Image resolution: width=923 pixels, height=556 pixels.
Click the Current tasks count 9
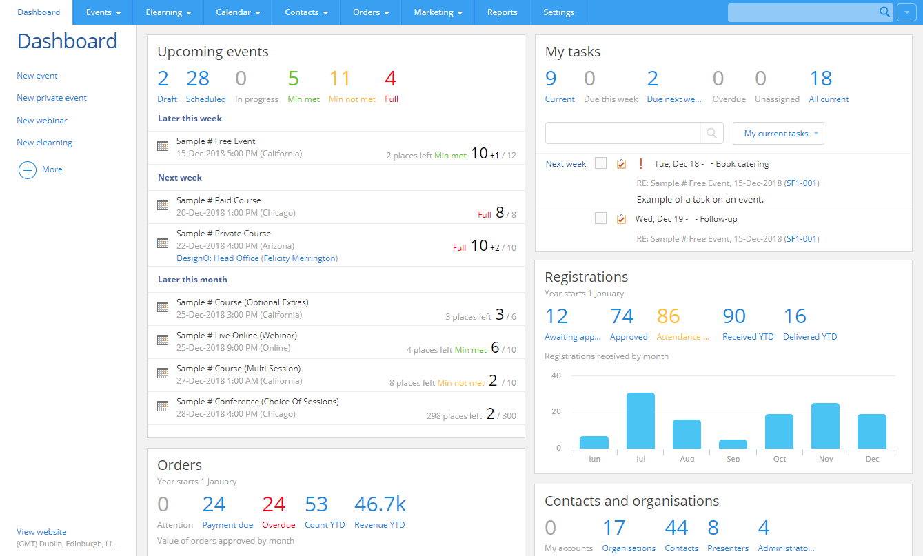(551, 79)
